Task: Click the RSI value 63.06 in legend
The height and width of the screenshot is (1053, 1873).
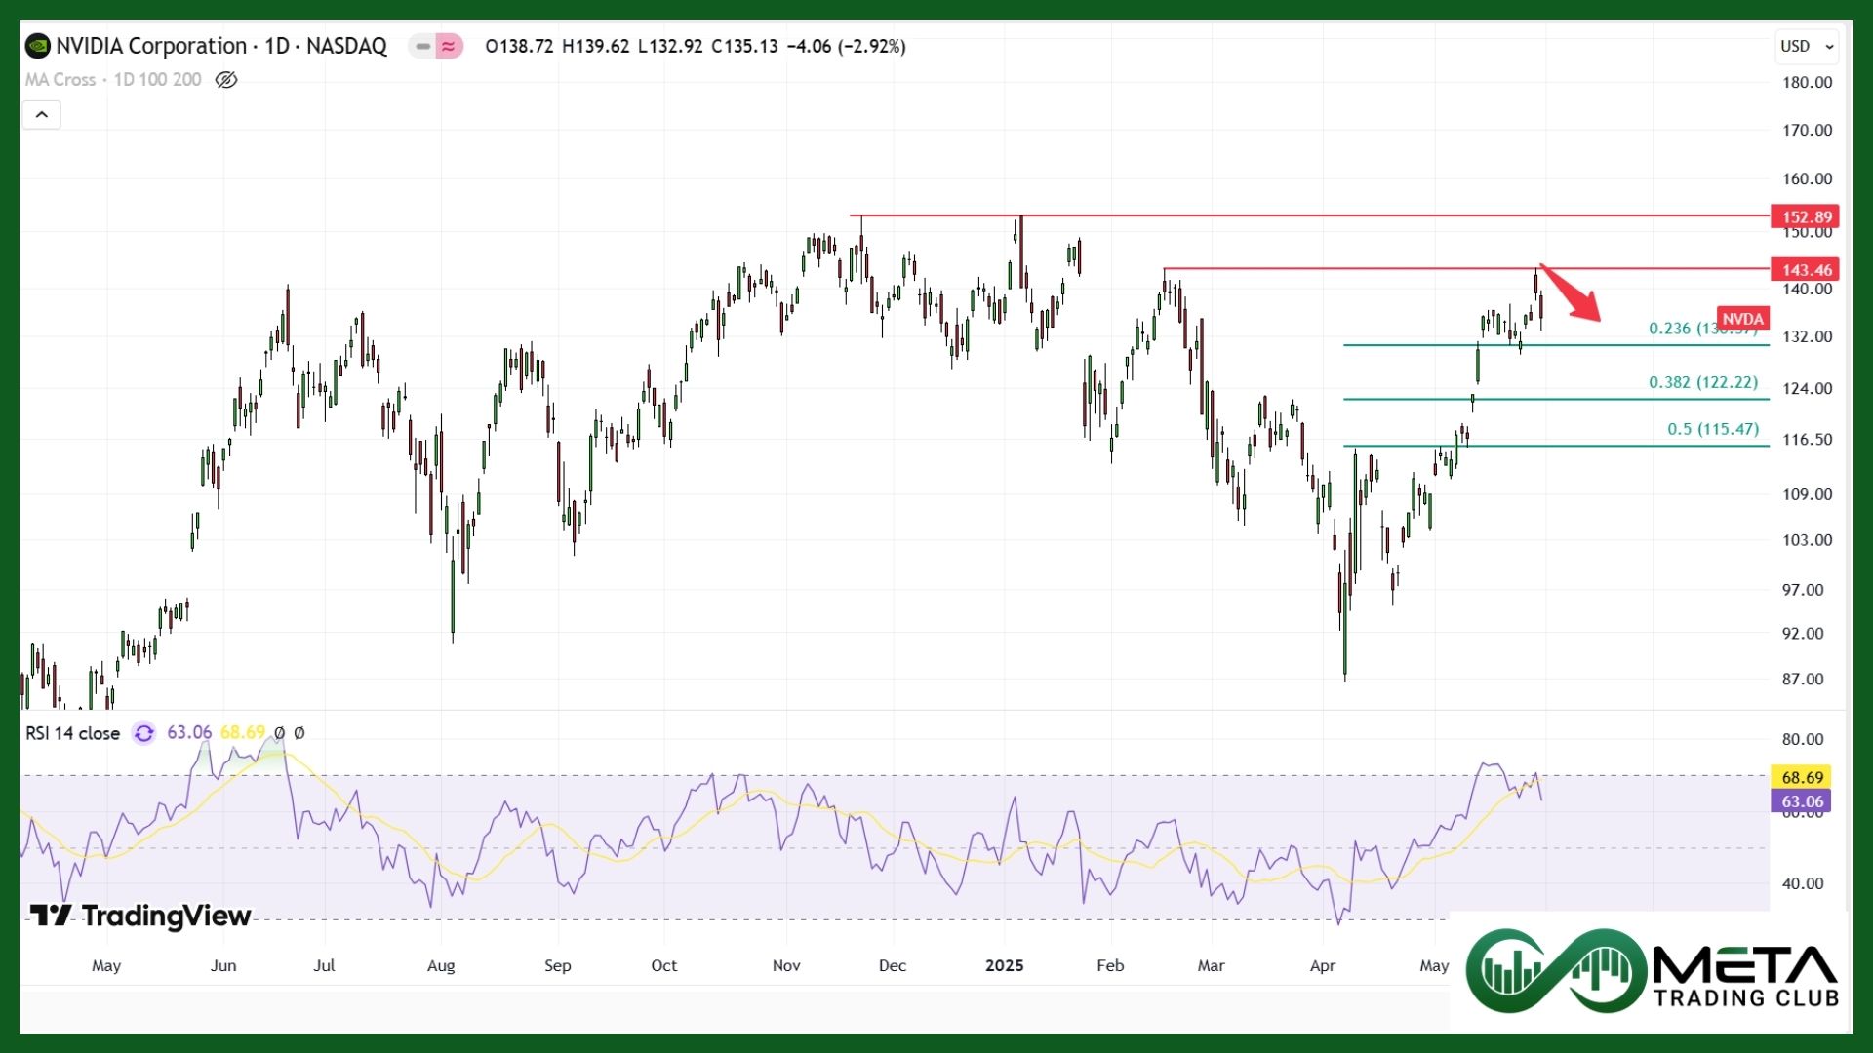Action: tap(189, 732)
